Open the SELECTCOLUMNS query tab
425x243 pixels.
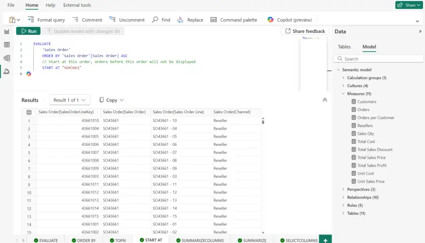299,240
